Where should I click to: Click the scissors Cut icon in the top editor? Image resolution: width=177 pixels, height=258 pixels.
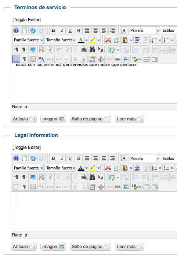108,40
